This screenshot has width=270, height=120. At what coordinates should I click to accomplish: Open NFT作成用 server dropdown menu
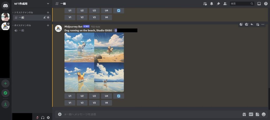(48, 4)
